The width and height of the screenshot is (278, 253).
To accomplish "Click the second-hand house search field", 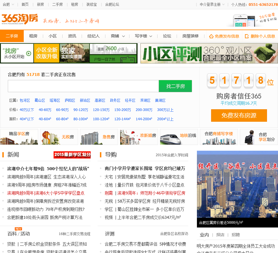I will 83,86.
